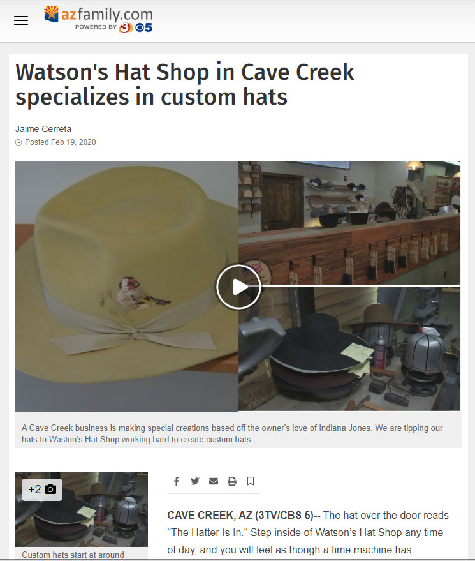This screenshot has width=475, height=561.
Task: Click the azfamily.com site title text
Action: [x=107, y=15]
